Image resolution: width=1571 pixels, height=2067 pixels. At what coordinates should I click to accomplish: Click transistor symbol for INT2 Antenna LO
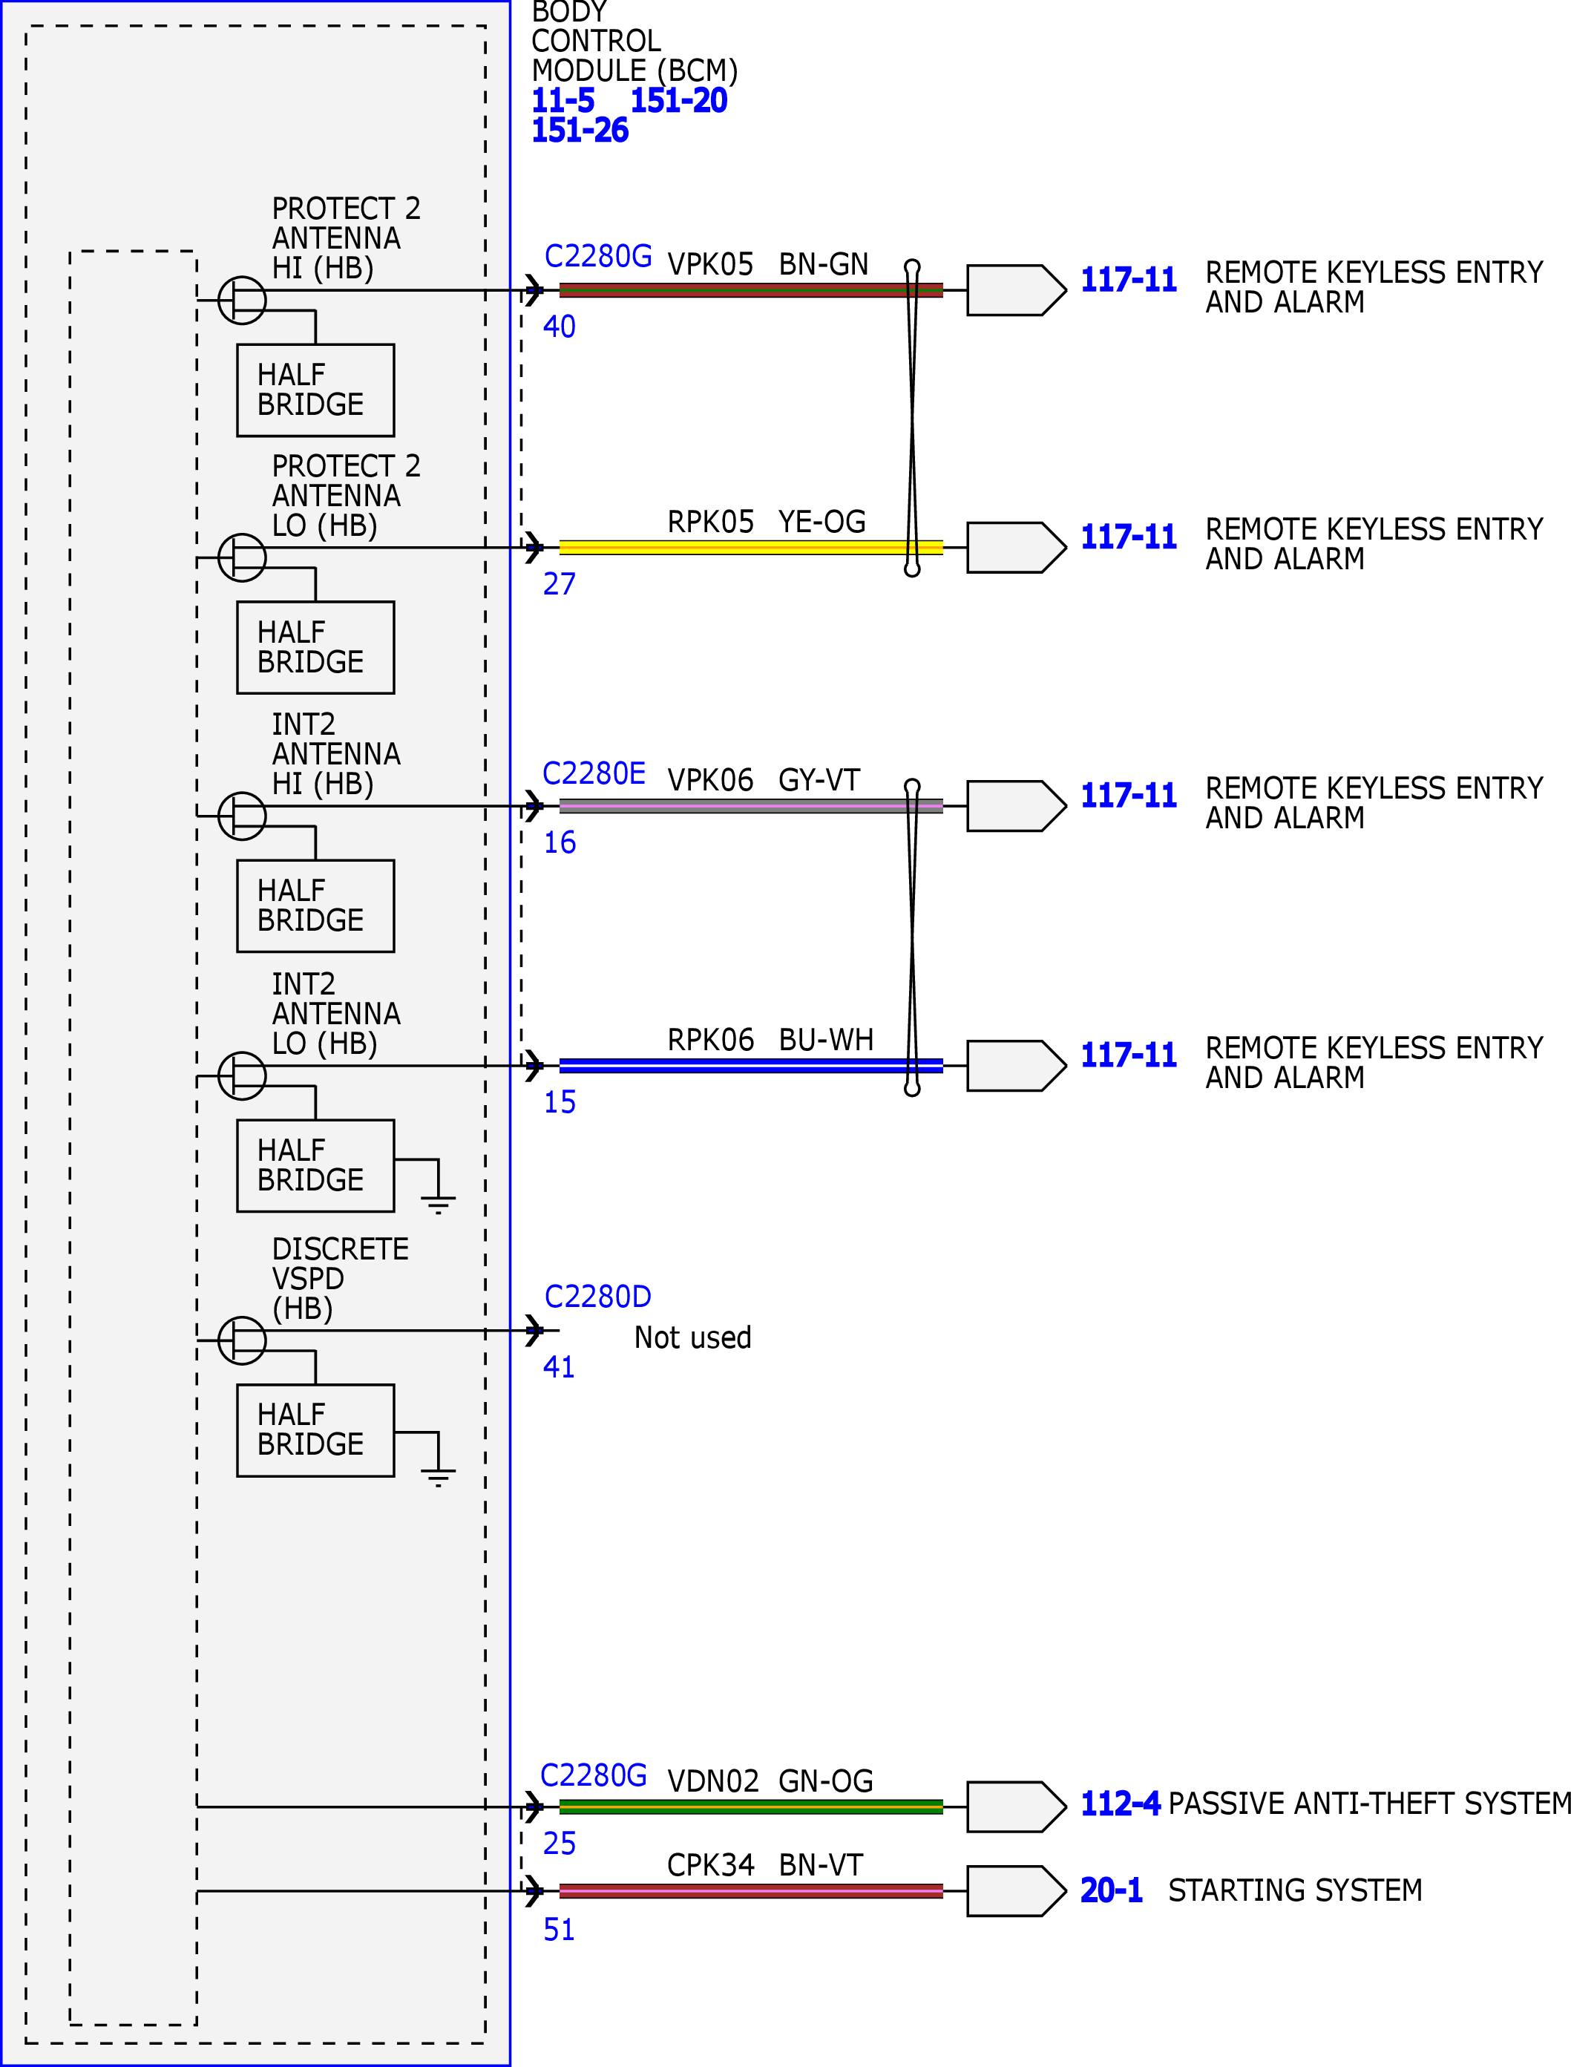point(242,1075)
